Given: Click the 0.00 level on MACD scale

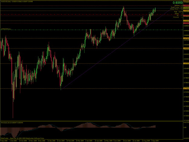Looking at the screenshot, I should click(x=185, y=127).
